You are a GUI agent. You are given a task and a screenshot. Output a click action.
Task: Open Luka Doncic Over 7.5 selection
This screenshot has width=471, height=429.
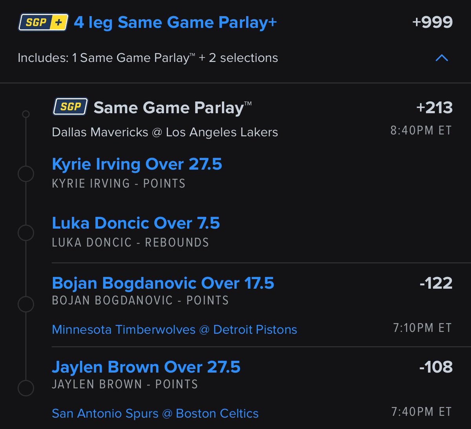tap(136, 223)
